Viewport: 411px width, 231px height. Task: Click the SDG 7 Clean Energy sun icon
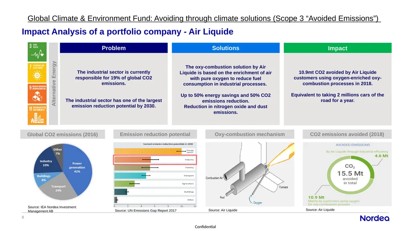(37, 73)
